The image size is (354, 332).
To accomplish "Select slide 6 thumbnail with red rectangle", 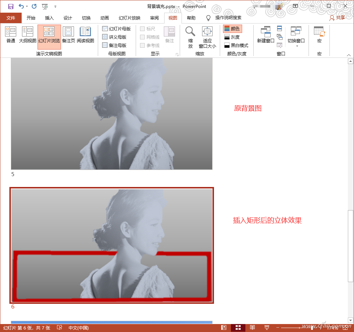I will click(x=112, y=246).
